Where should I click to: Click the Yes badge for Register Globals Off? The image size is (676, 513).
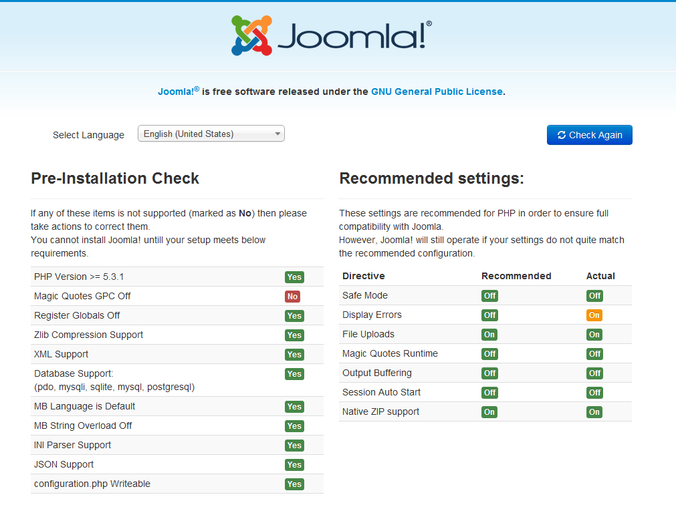tap(294, 316)
